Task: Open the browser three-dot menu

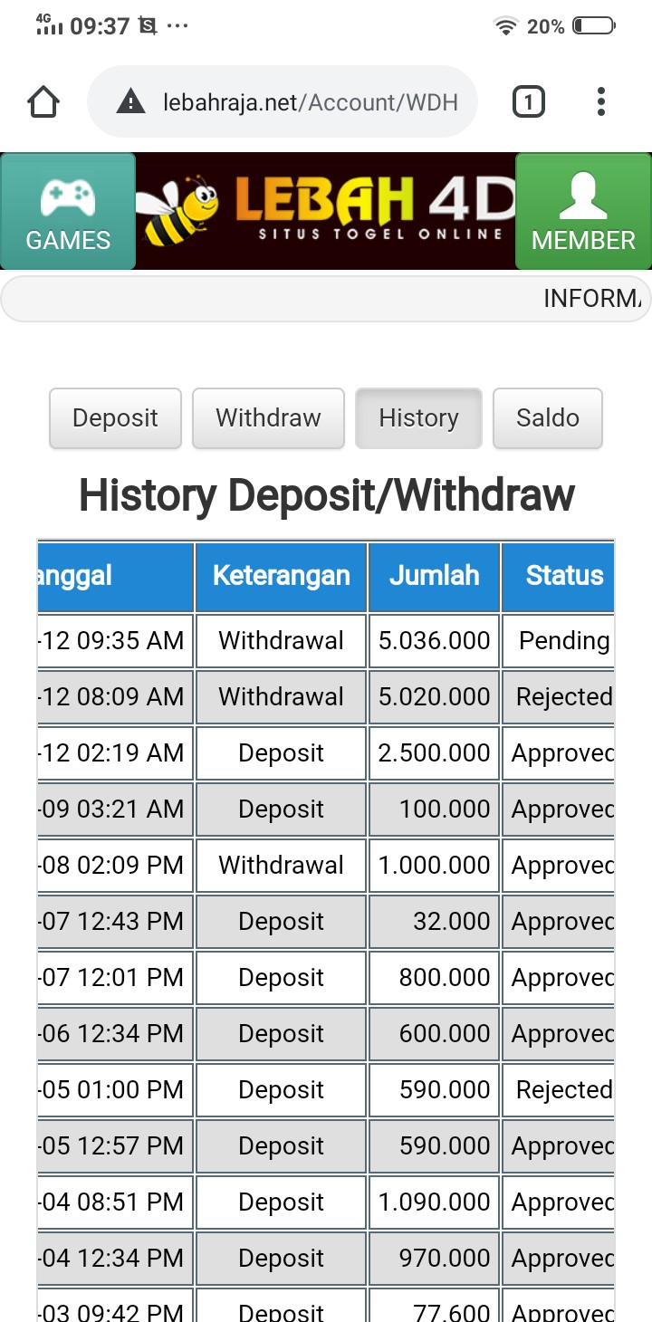Action: tap(600, 102)
